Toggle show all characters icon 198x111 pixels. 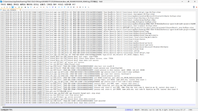coord(50,7)
